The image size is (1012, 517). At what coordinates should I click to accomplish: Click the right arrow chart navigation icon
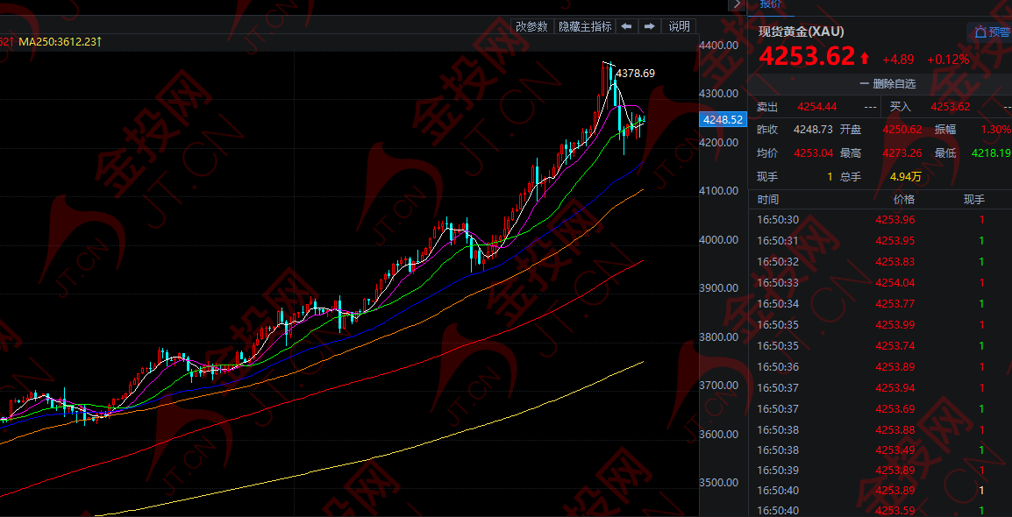tap(649, 26)
